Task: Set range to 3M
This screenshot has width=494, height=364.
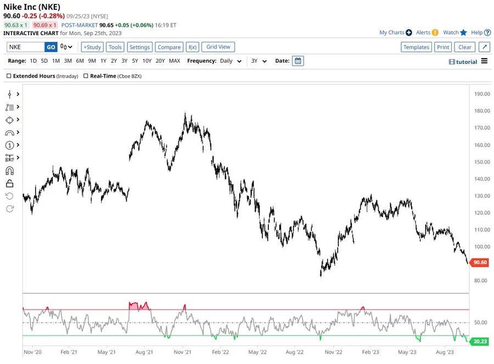Action: (x=68, y=61)
